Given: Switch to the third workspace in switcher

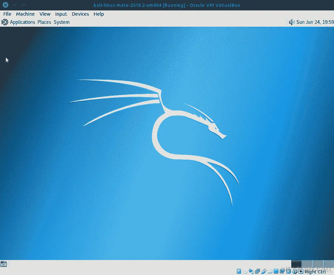Looking at the screenshot, I should (x=318, y=264).
